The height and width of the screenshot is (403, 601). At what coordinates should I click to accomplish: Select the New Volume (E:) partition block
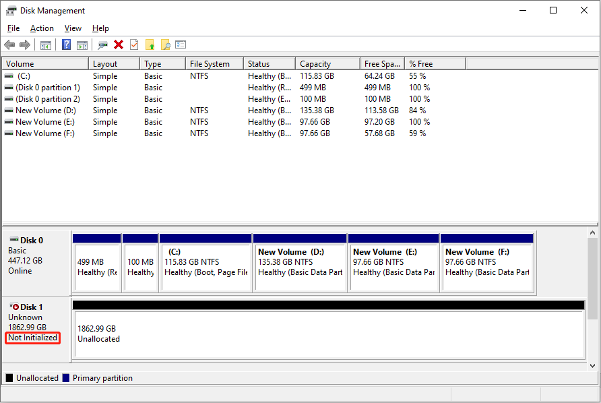tap(393, 263)
